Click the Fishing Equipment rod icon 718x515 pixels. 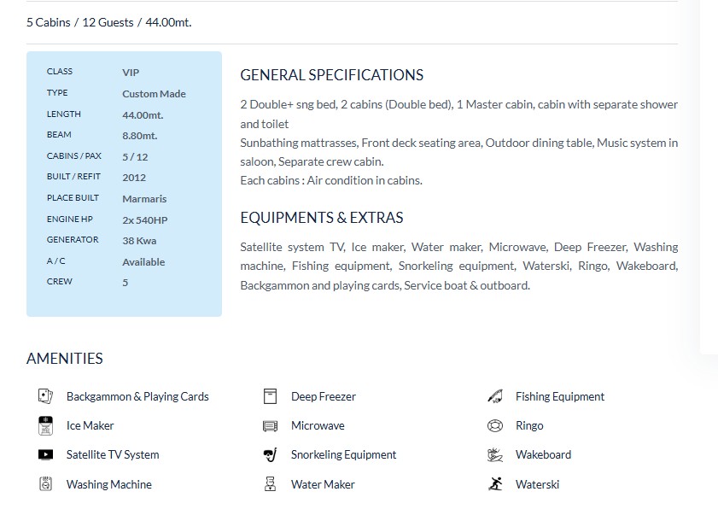pyautogui.click(x=495, y=396)
